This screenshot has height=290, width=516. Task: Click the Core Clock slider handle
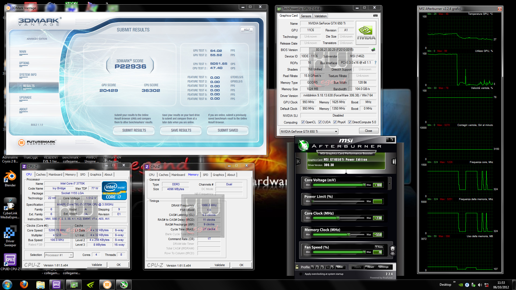point(338,218)
